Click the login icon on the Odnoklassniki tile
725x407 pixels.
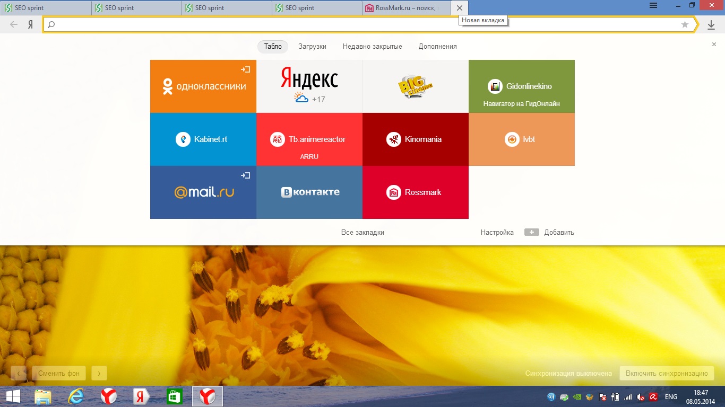click(x=245, y=69)
